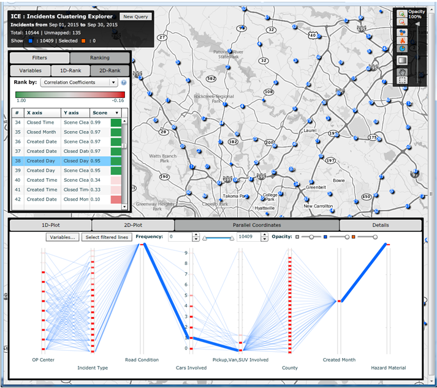
Task: Click the zoom-in magnifier map tool icon
Action: coord(402,13)
